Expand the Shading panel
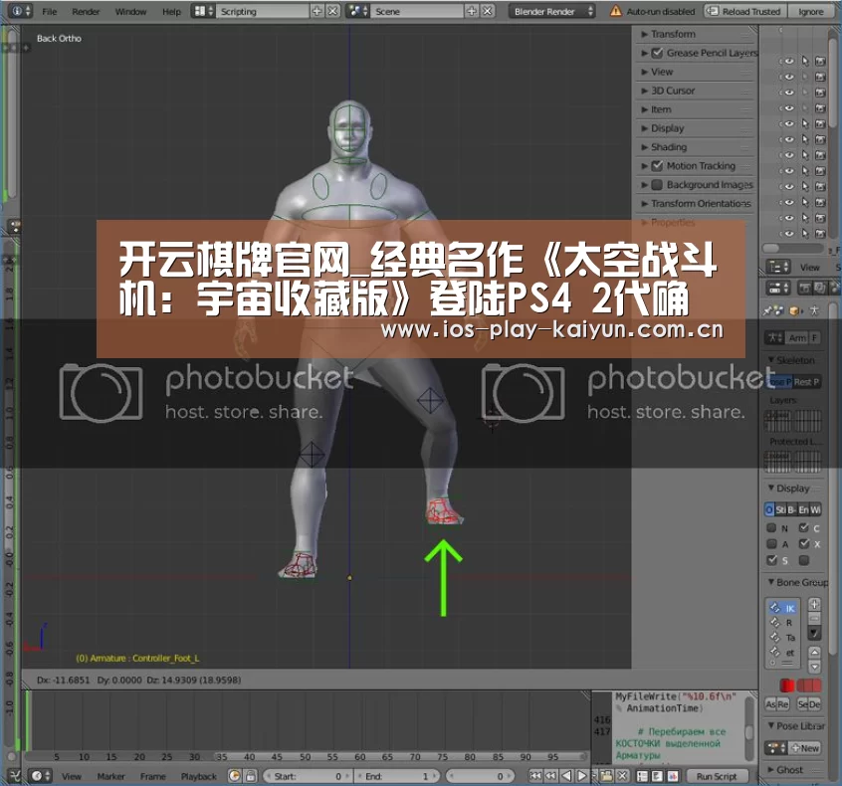The height and width of the screenshot is (786, 842). click(x=697, y=146)
